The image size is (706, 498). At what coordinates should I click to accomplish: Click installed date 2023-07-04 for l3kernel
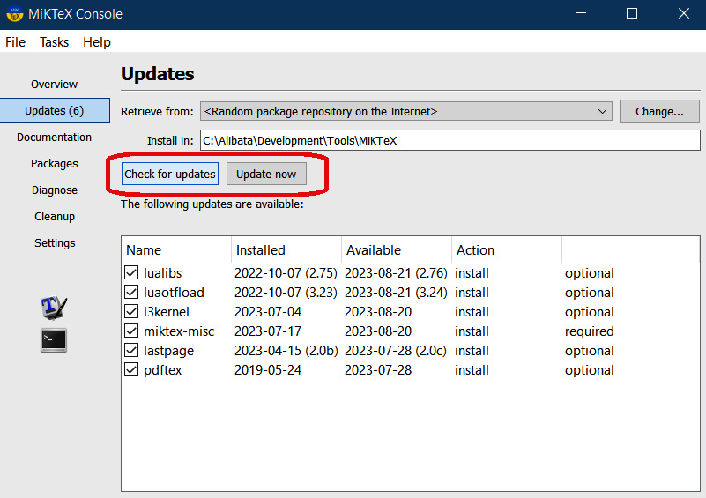tap(268, 312)
